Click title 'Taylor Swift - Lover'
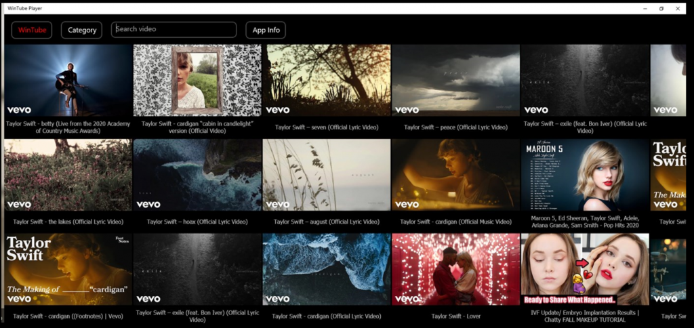The height and width of the screenshot is (328, 694). pyautogui.click(x=456, y=316)
